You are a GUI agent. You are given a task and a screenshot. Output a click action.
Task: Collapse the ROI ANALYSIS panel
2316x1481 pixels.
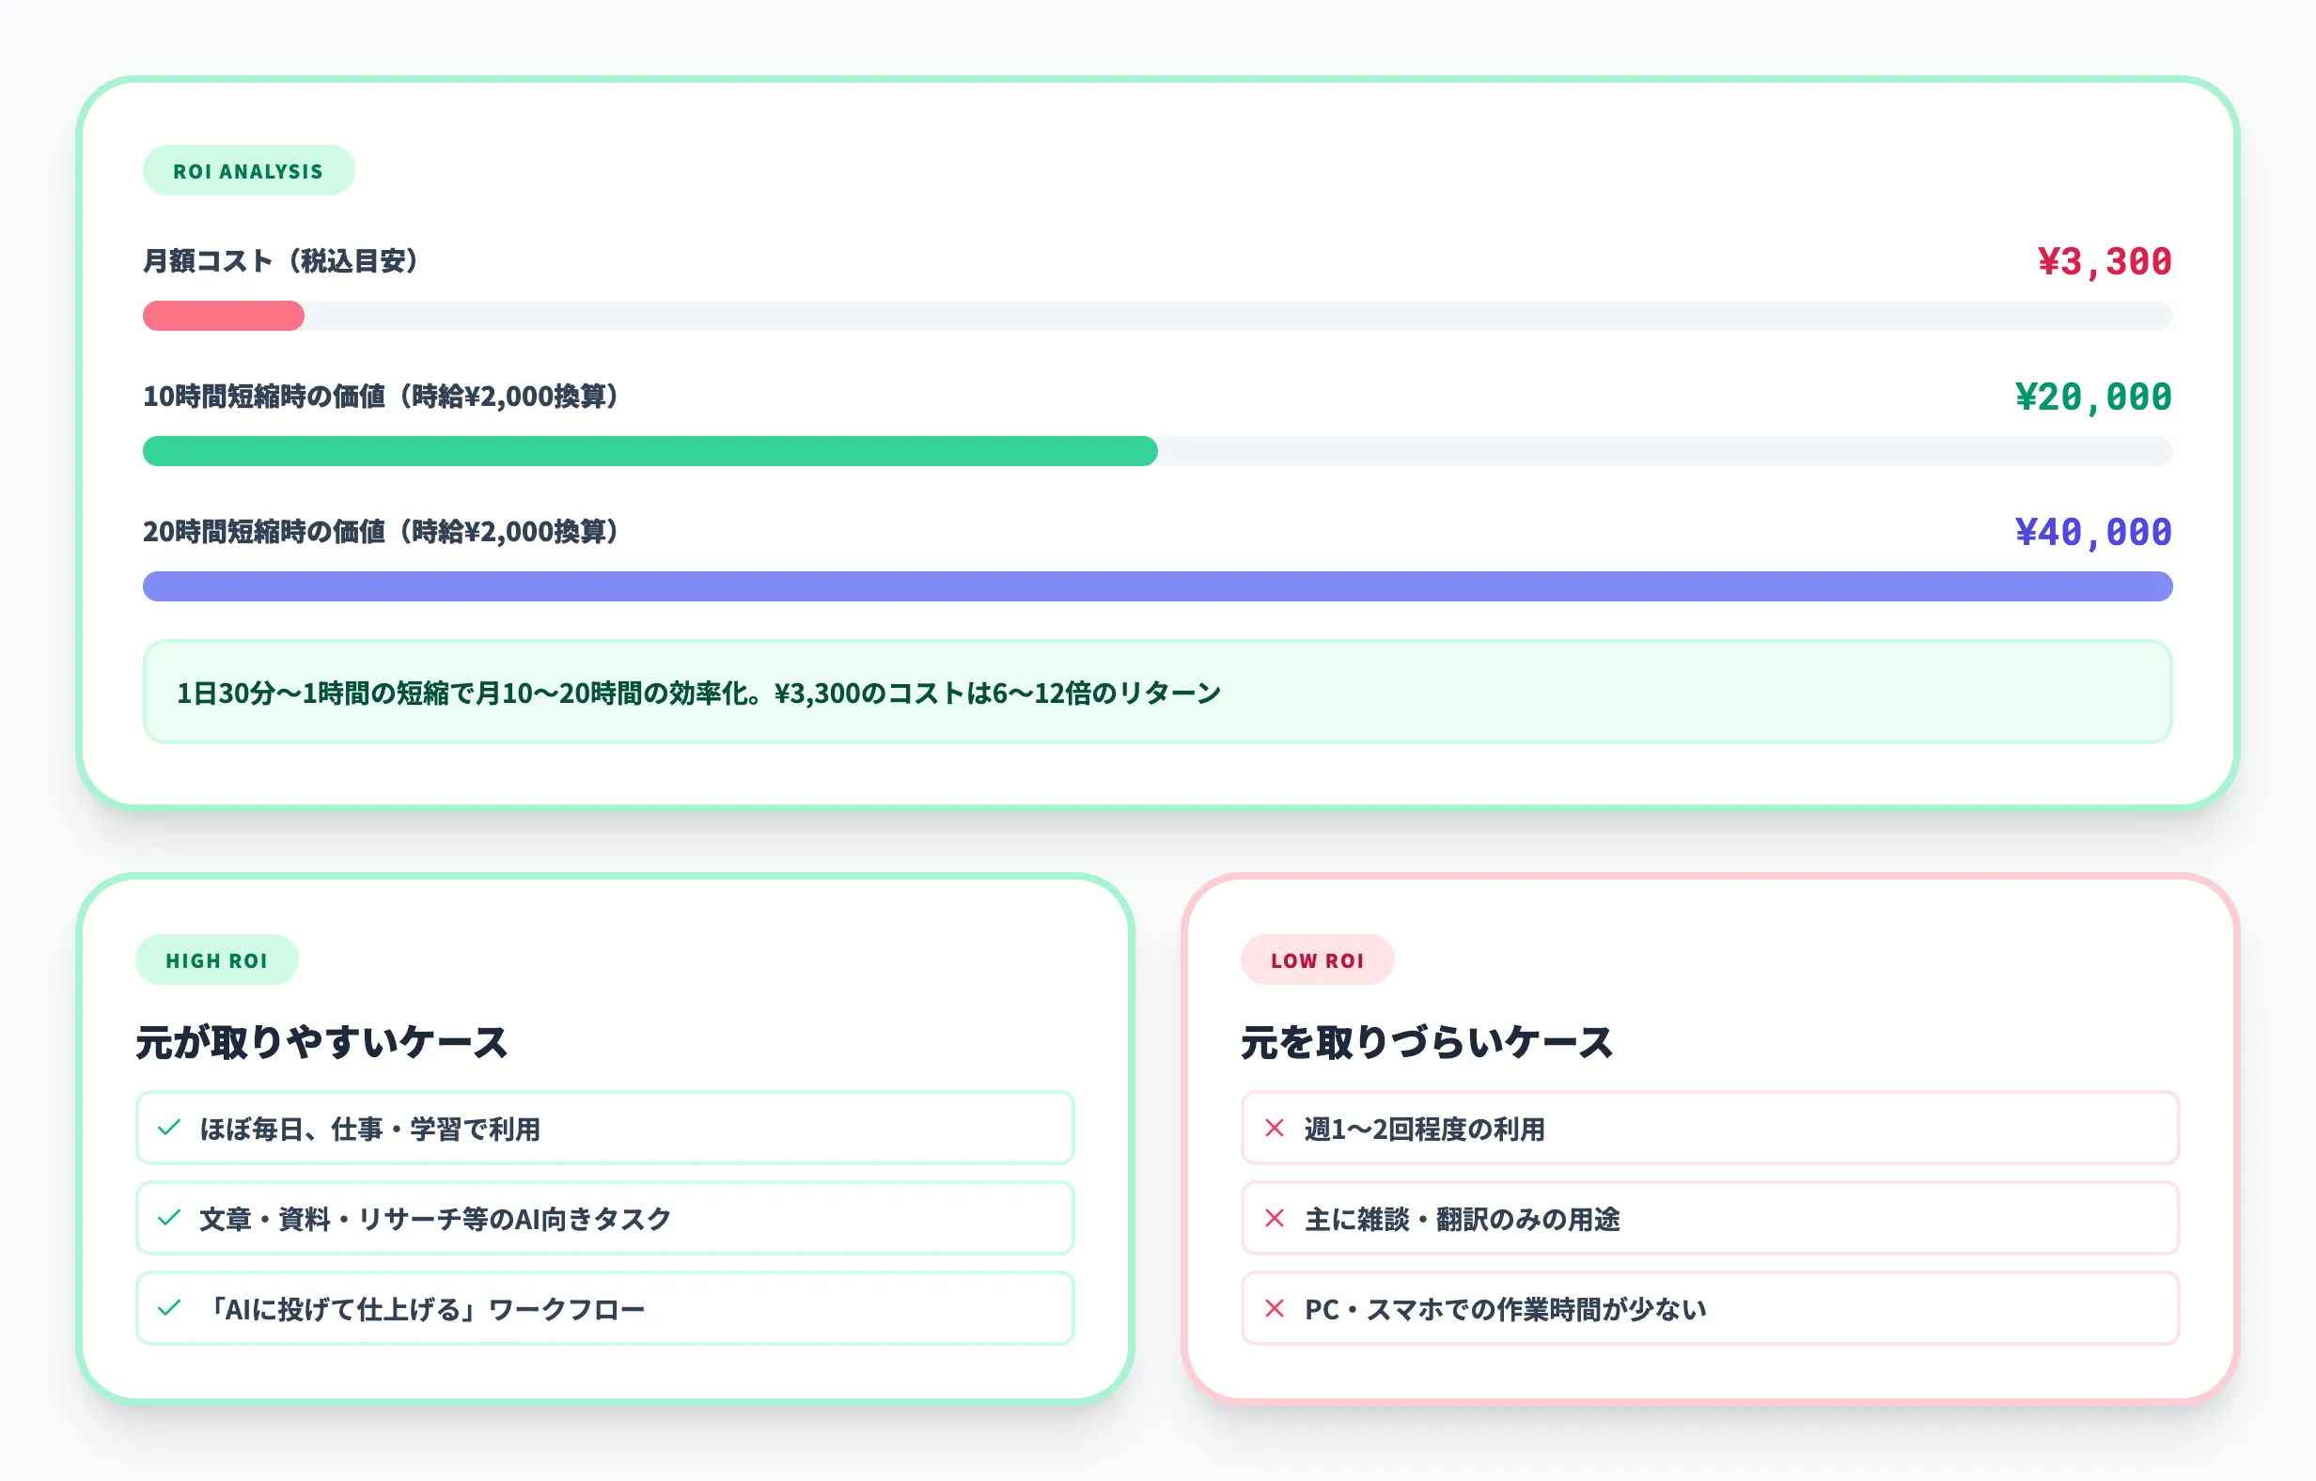pyautogui.click(x=248, y=170)
